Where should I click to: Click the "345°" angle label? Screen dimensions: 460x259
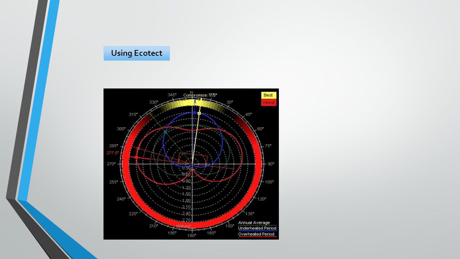pyautogui.click(x=172, y=95)
